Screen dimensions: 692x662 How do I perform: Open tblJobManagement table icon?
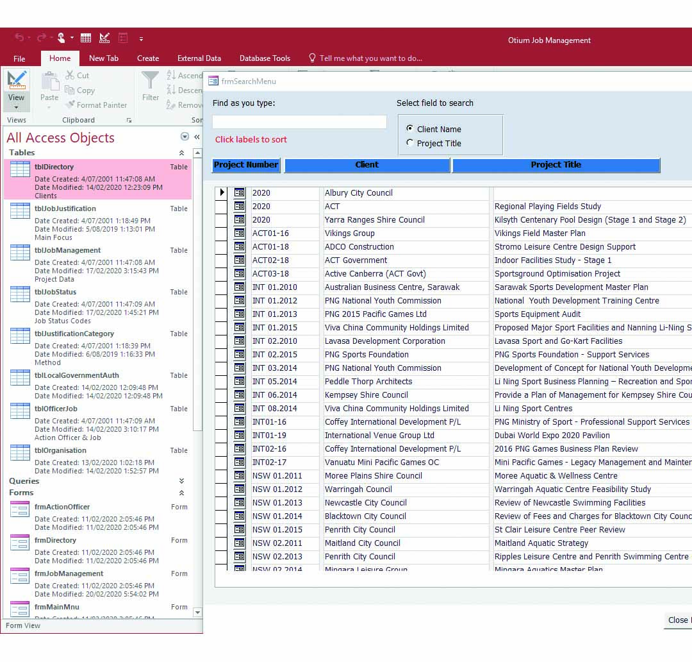pyautogui.click(x=20, y=253)
